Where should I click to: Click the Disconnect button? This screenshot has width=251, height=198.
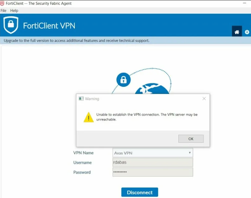pos(140,192)
